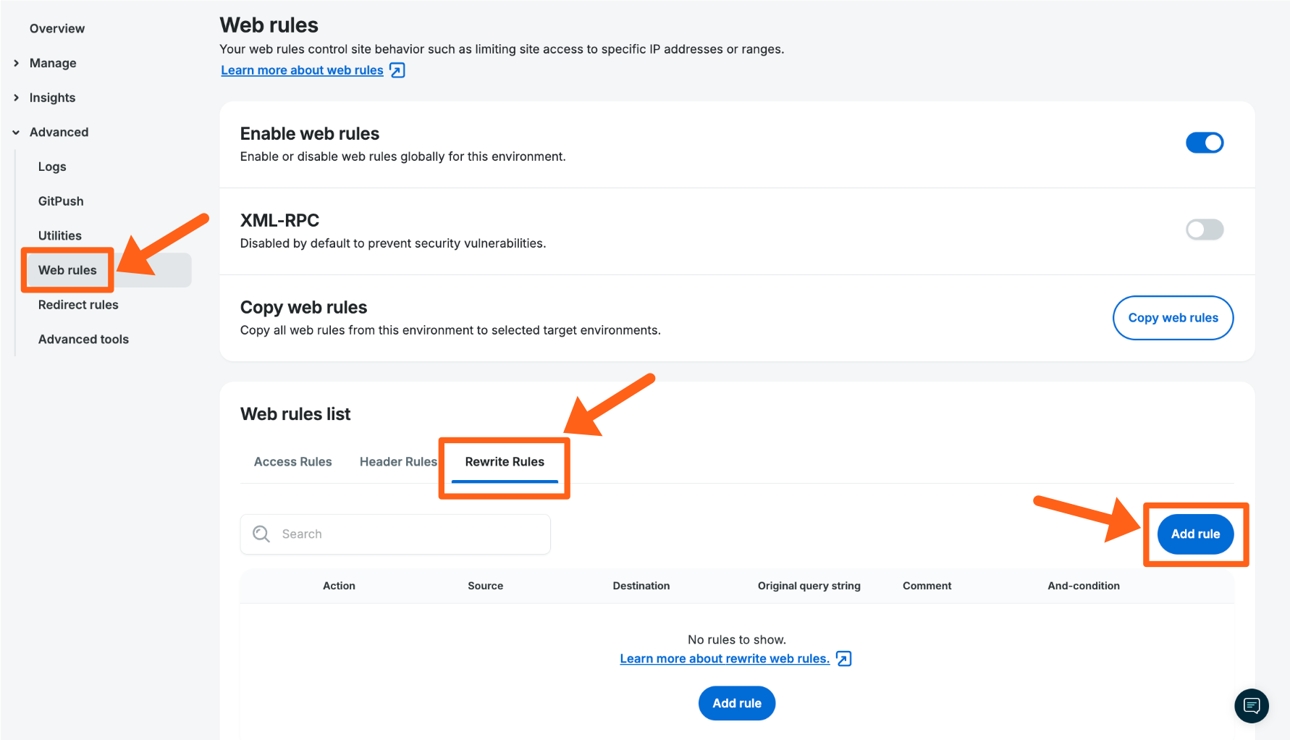Select Overview in the sidebar
Screen dimensions: 1290x740
click(x=56, y=28)
